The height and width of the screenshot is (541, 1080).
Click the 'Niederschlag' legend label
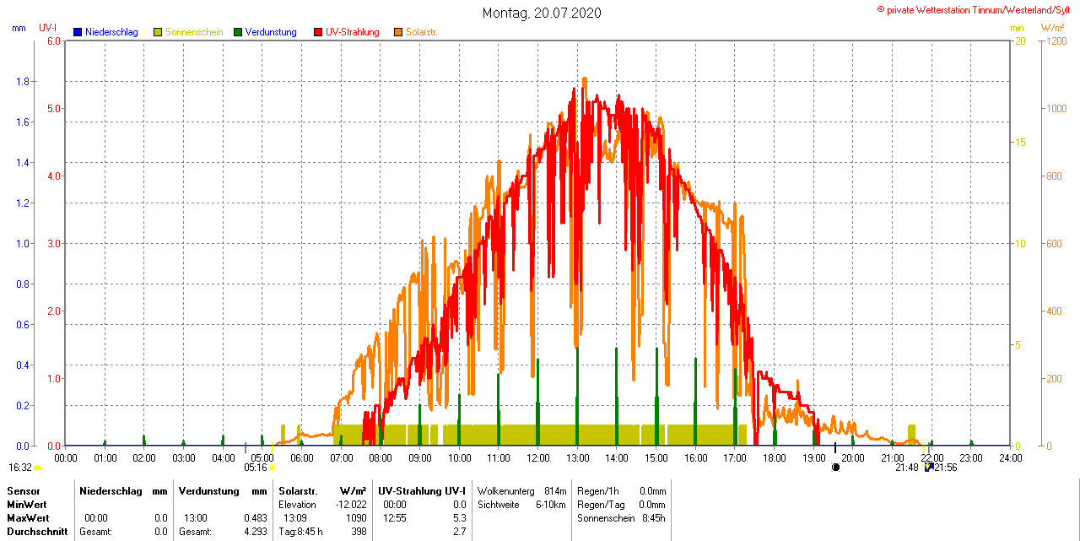111,32
